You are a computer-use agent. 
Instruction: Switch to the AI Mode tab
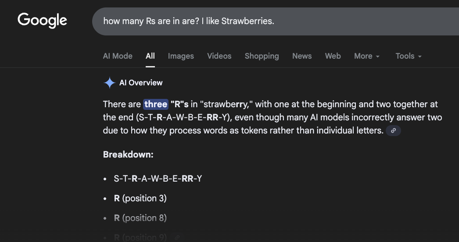point(118,56)
